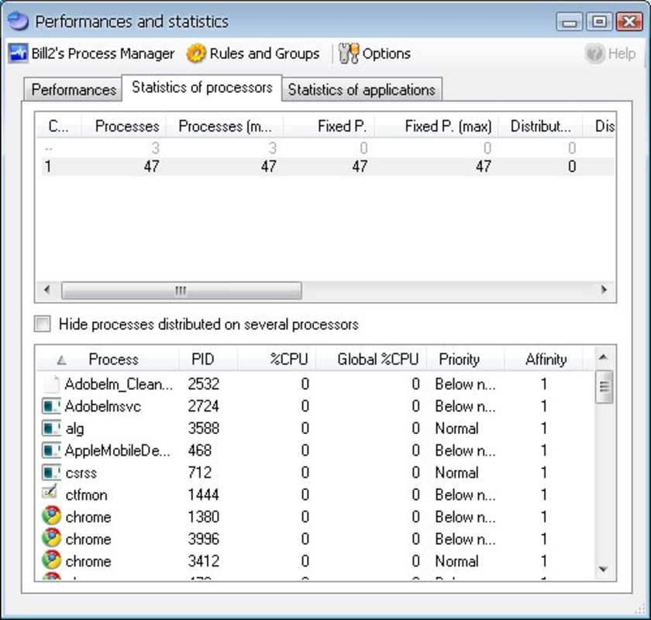651x620 pixels.
Task: Click the down arrow of process list scrollbar
Action: tap(604, 569)
